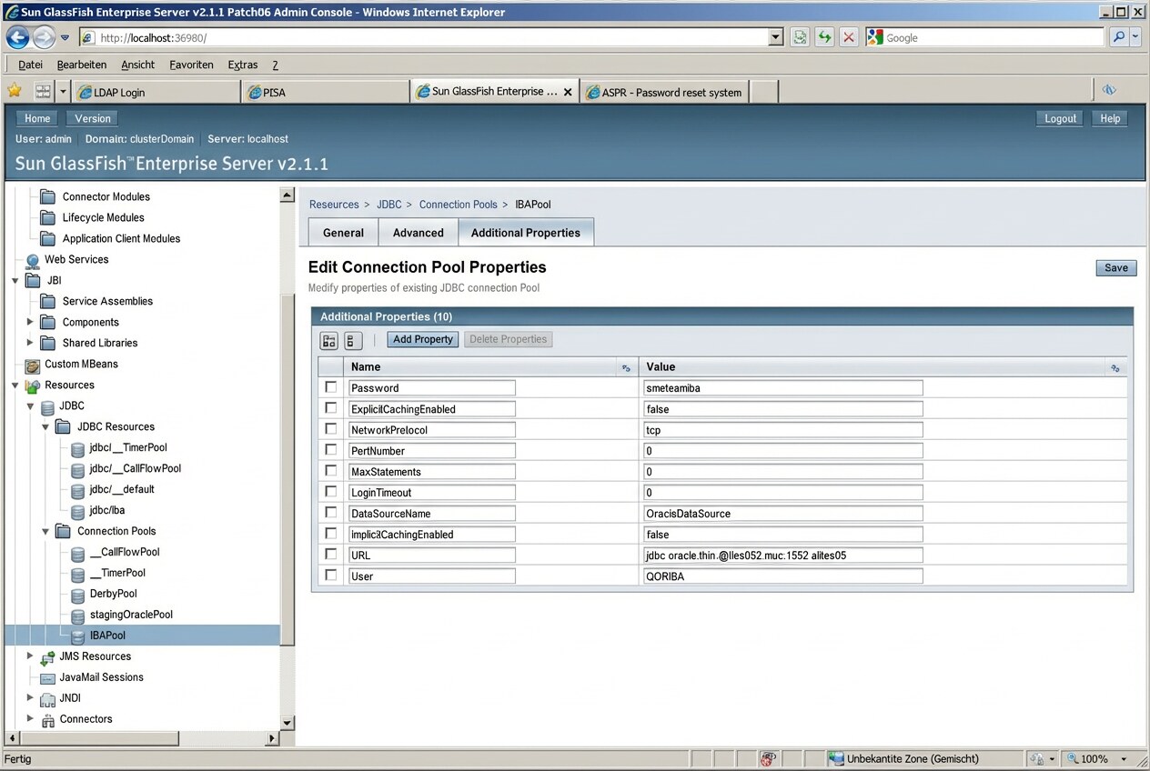
Task: Expand the Shared Libraries tree node
Action: tap(30, 343)
